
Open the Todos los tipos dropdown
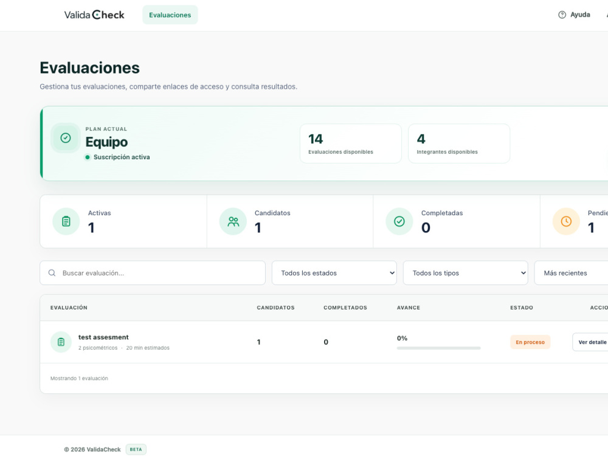[465, 273]
